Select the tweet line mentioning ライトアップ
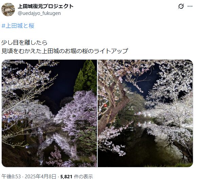197x181 pixels. point(65,51)
